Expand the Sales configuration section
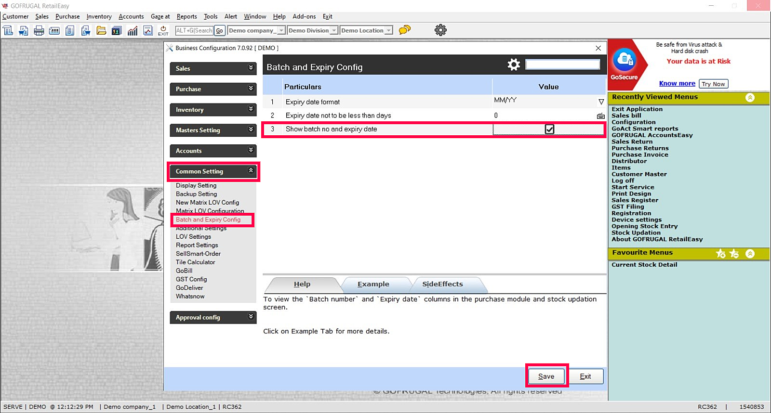 (213, 68)
